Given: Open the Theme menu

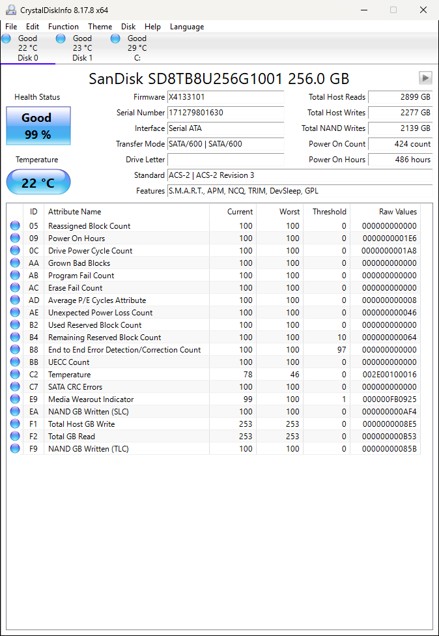Looking at the screenshot, I should coord(100,27).
